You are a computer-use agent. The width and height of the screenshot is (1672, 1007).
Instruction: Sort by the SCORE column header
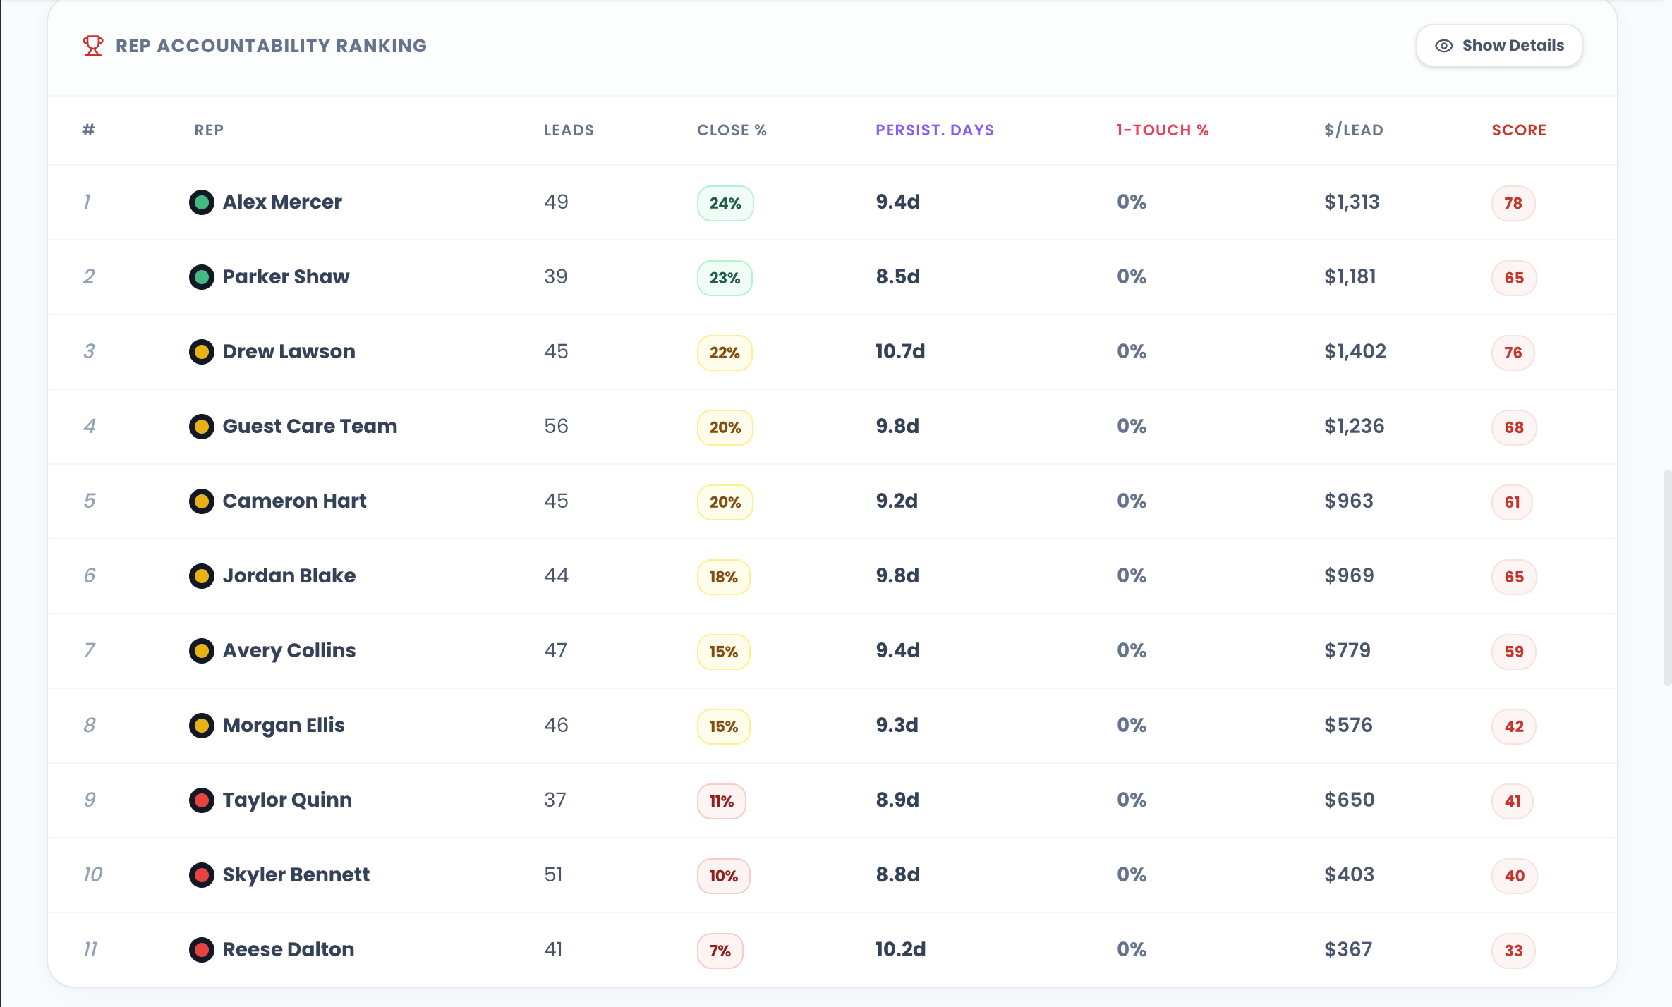coord(1519,130)
